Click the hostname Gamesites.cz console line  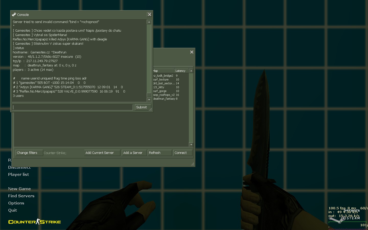tap(40, 52)
